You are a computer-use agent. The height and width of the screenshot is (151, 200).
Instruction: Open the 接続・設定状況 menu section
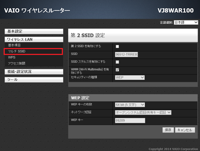click(34, 72)
